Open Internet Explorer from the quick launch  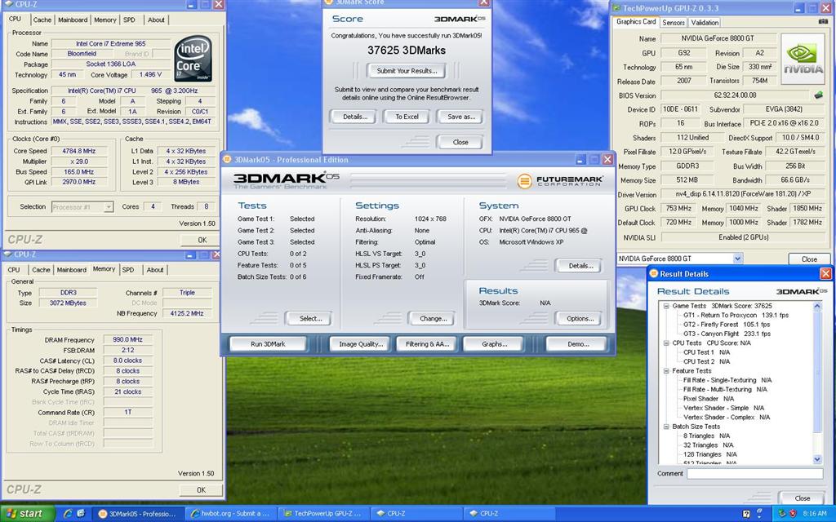point(68,514)
